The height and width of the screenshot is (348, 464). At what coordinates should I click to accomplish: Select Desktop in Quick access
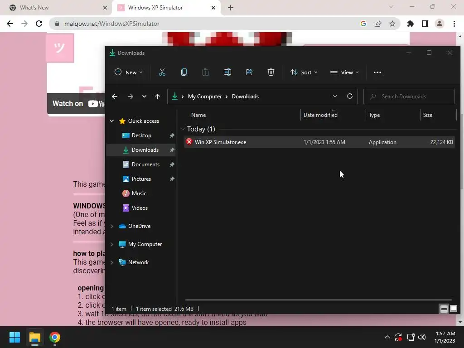(141, 135)
